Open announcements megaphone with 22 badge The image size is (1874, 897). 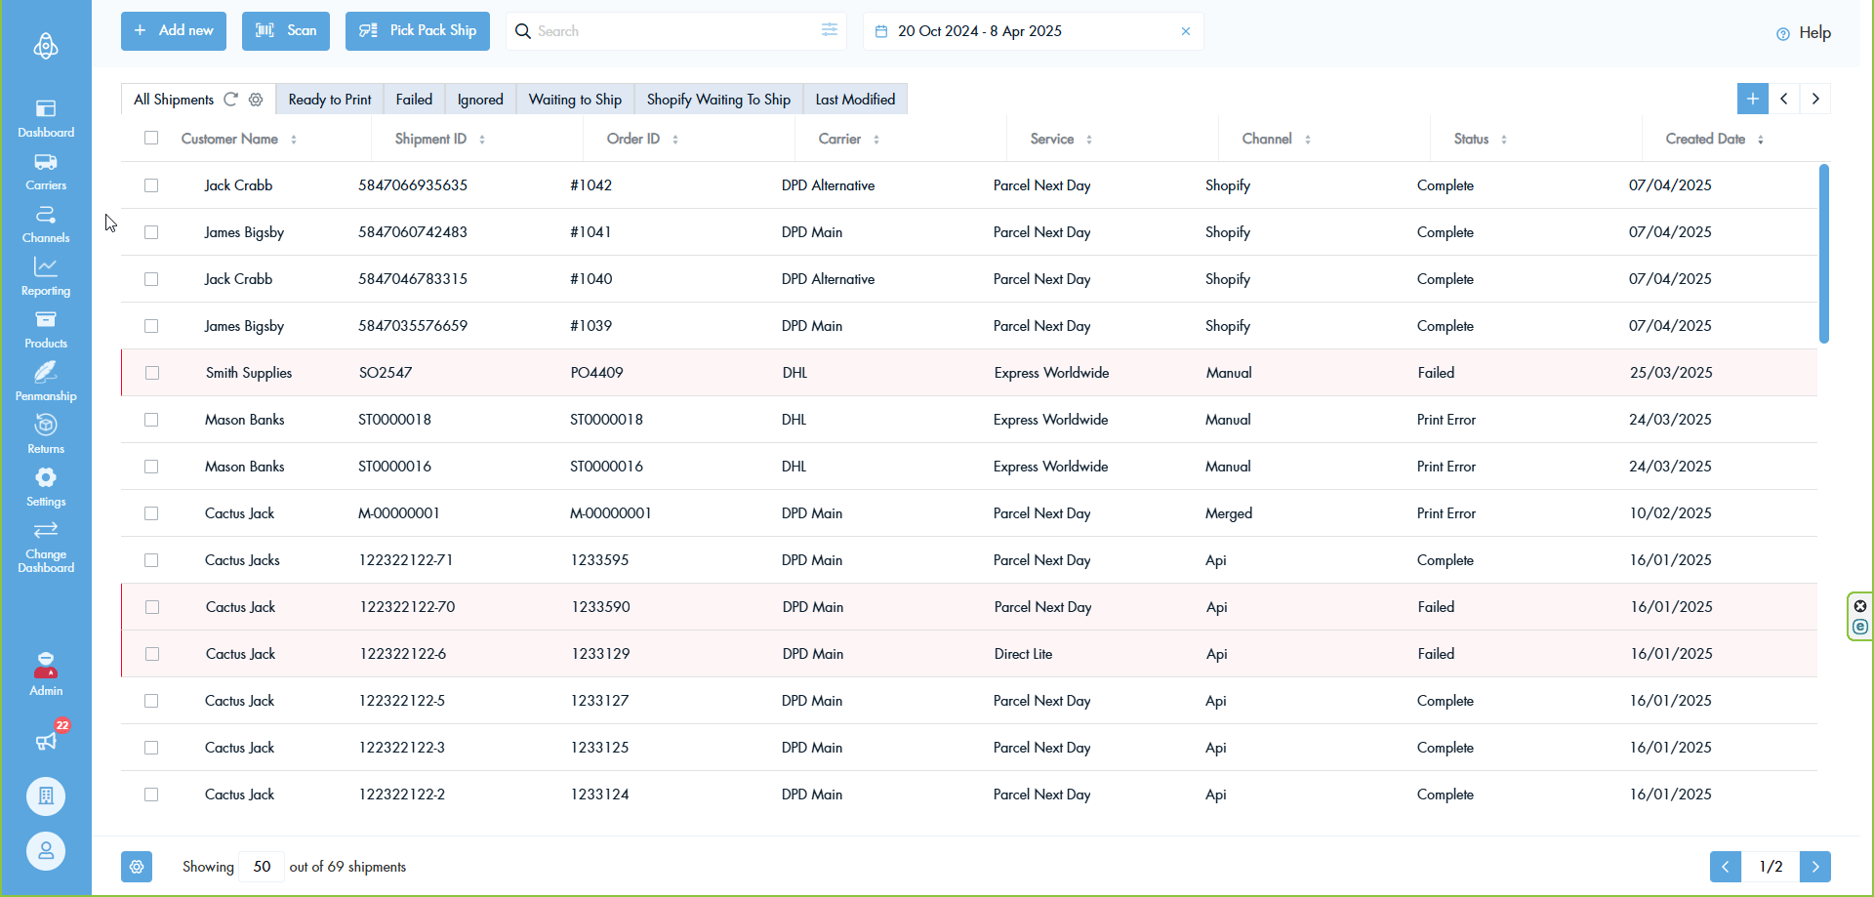click(46, 742)
